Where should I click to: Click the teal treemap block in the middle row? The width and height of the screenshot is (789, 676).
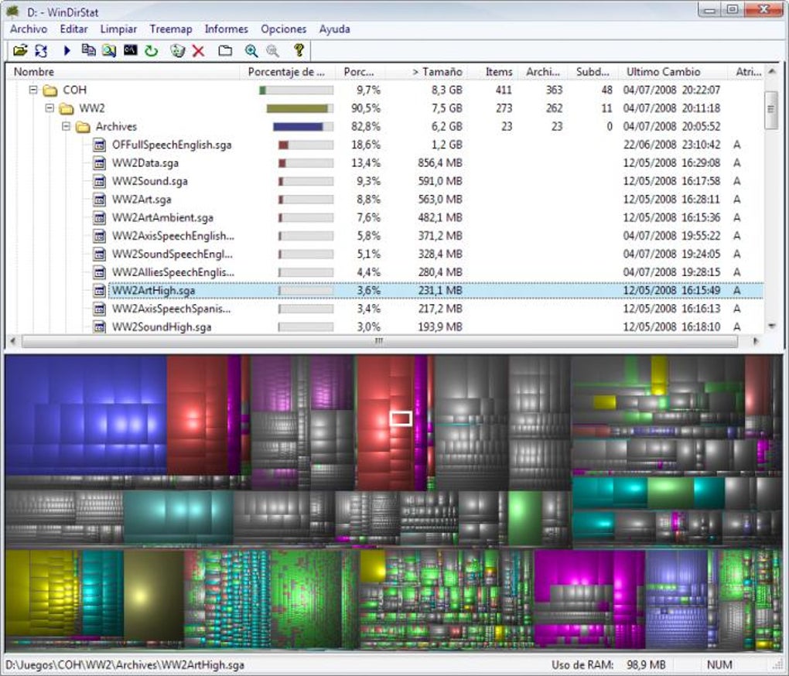(178, 516)
